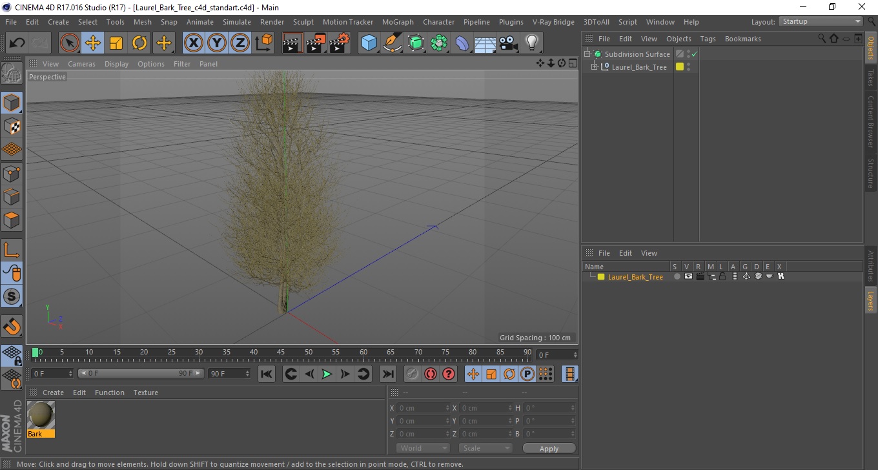Open Edit Render Settings
Image resolution: width=878 pixels, height=470 pixels.
click(x=340, y=43)
